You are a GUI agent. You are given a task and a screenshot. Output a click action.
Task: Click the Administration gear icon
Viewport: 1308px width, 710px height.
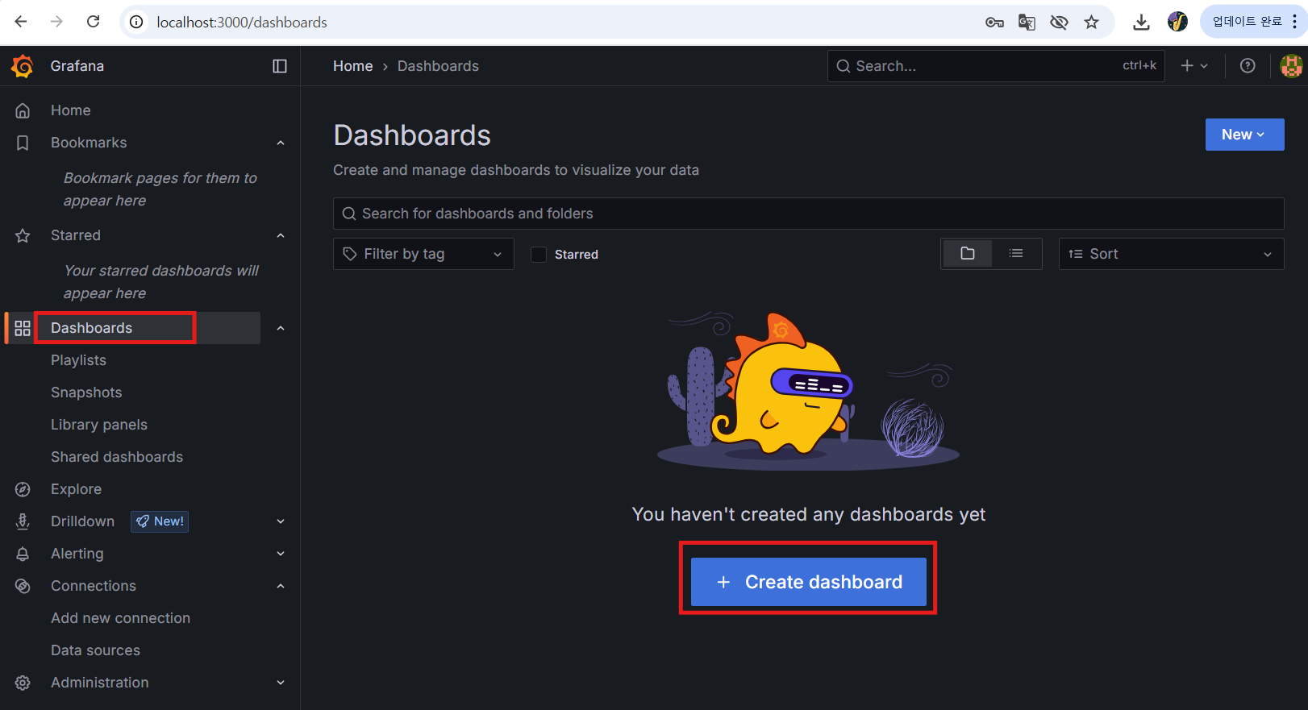(x=23, y=683)
